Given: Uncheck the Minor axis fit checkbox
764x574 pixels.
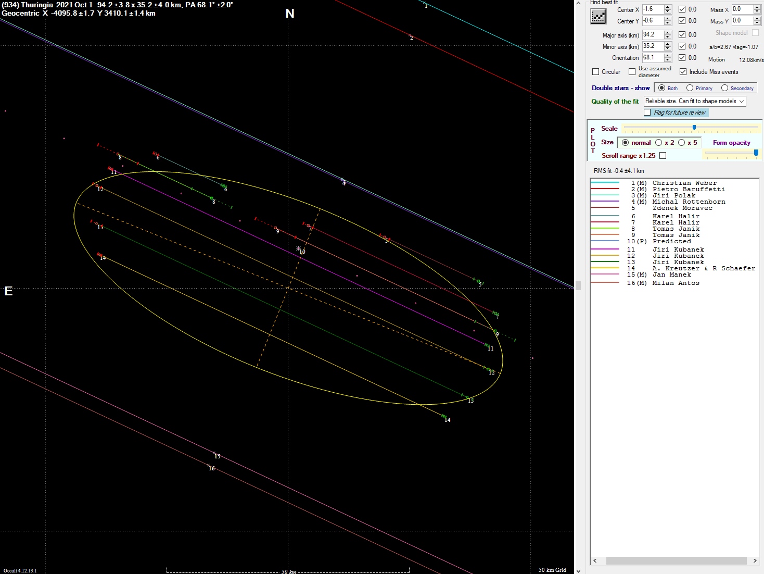Looking at the screenshot, I should click(x=682, y=46).
